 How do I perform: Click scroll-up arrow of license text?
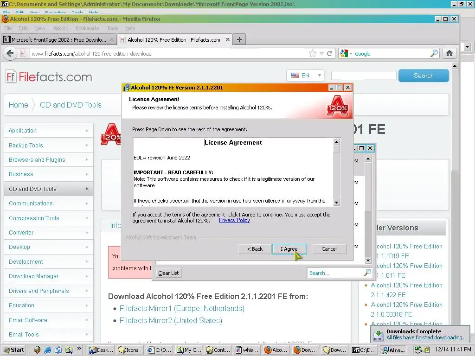337,142
